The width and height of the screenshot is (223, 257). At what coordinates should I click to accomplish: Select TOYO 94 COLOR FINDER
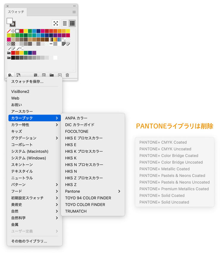(x=93, y=198)
